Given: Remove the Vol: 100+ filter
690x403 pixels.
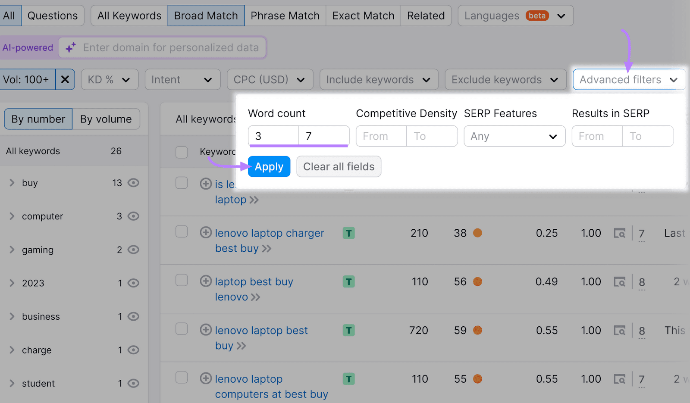Looking at the screenshot, I should pyautogui.click(x=65, y=79).
